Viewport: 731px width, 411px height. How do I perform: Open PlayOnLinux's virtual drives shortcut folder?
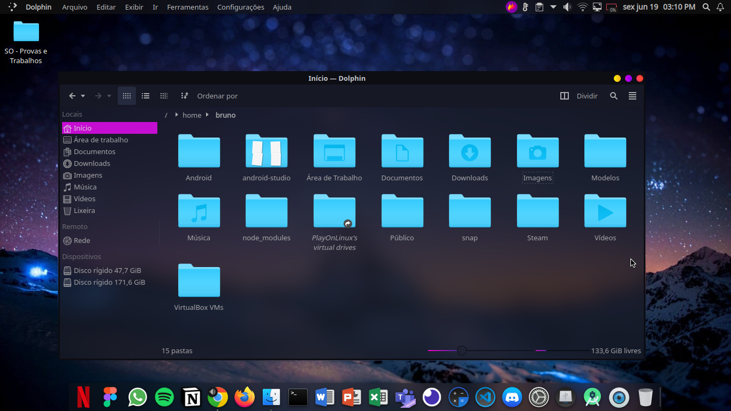pos(334,211)
